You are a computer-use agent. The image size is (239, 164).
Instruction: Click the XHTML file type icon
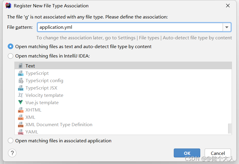tap(21, 110)
